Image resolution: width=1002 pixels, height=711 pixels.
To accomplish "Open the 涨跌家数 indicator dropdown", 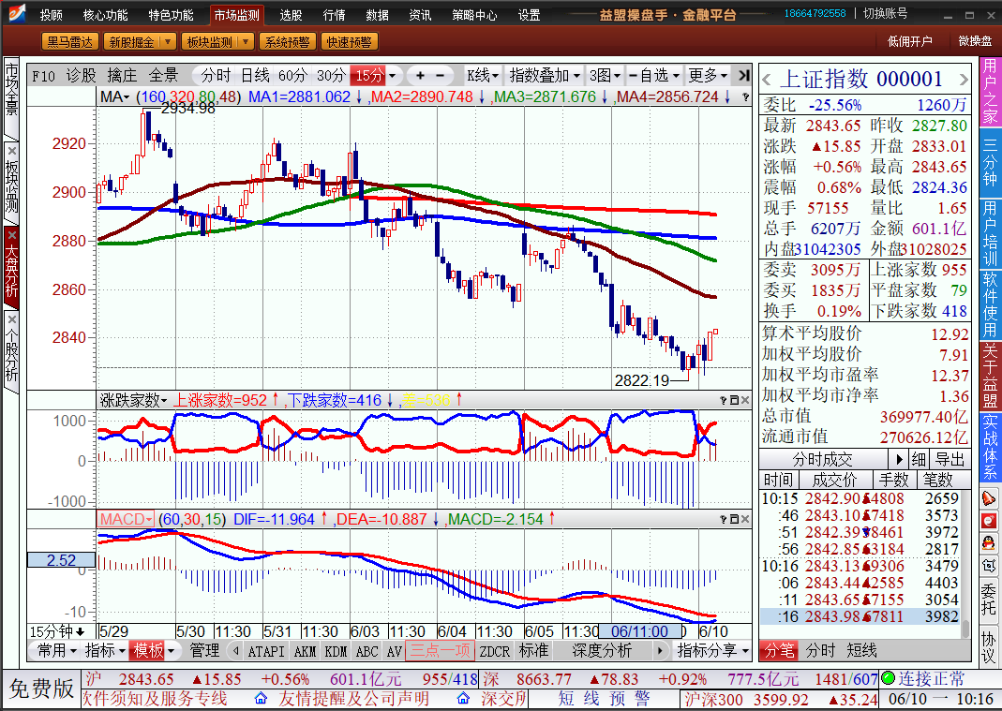I will [x=132, y=401].
